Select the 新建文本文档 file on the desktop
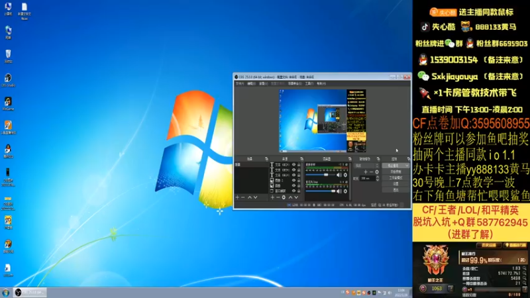The image size is (530, 298). tap(25, 11)
